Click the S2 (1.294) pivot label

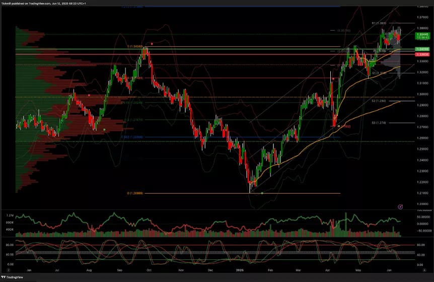point(379,101)
